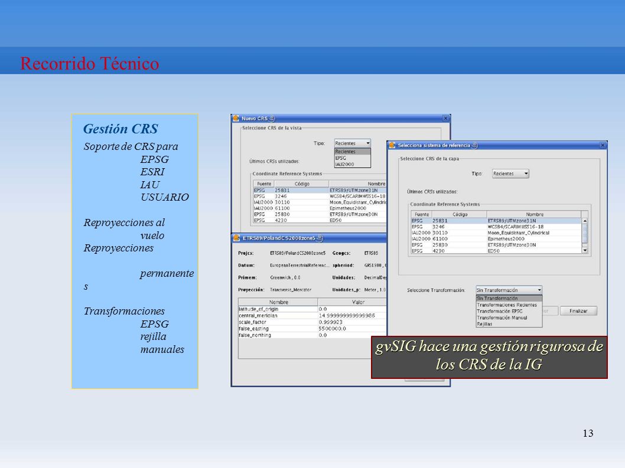This screenshot has width=625, height=468.
Task: Click slide page number 13
Action: pyautogui.click(x=588, y=433)
